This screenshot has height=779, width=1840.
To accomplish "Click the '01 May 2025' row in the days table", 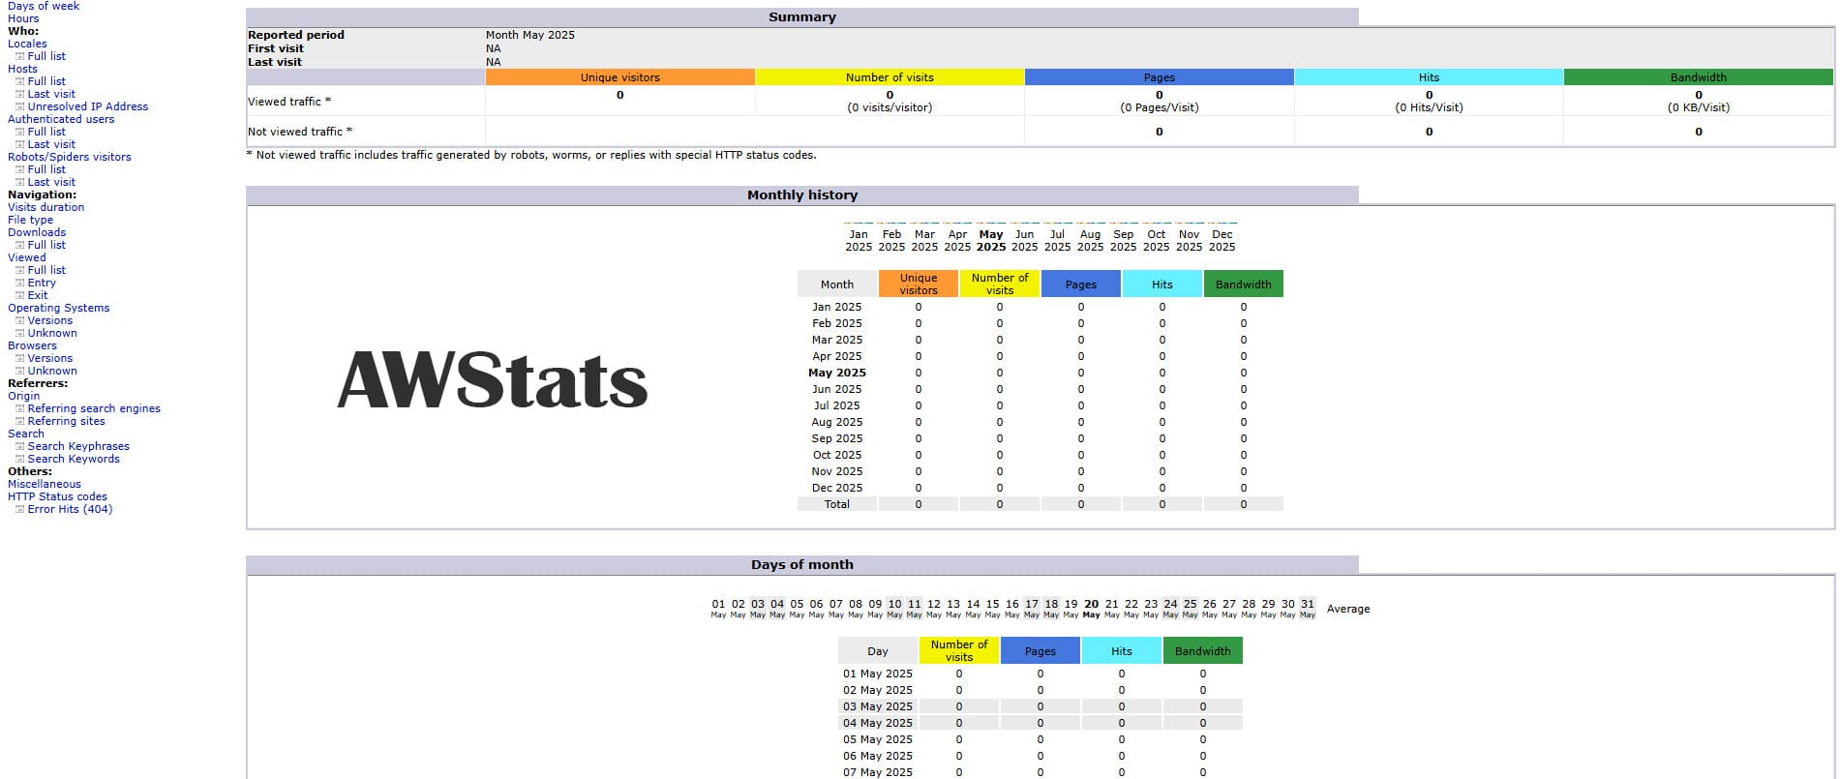I will [x=878, y=674].
